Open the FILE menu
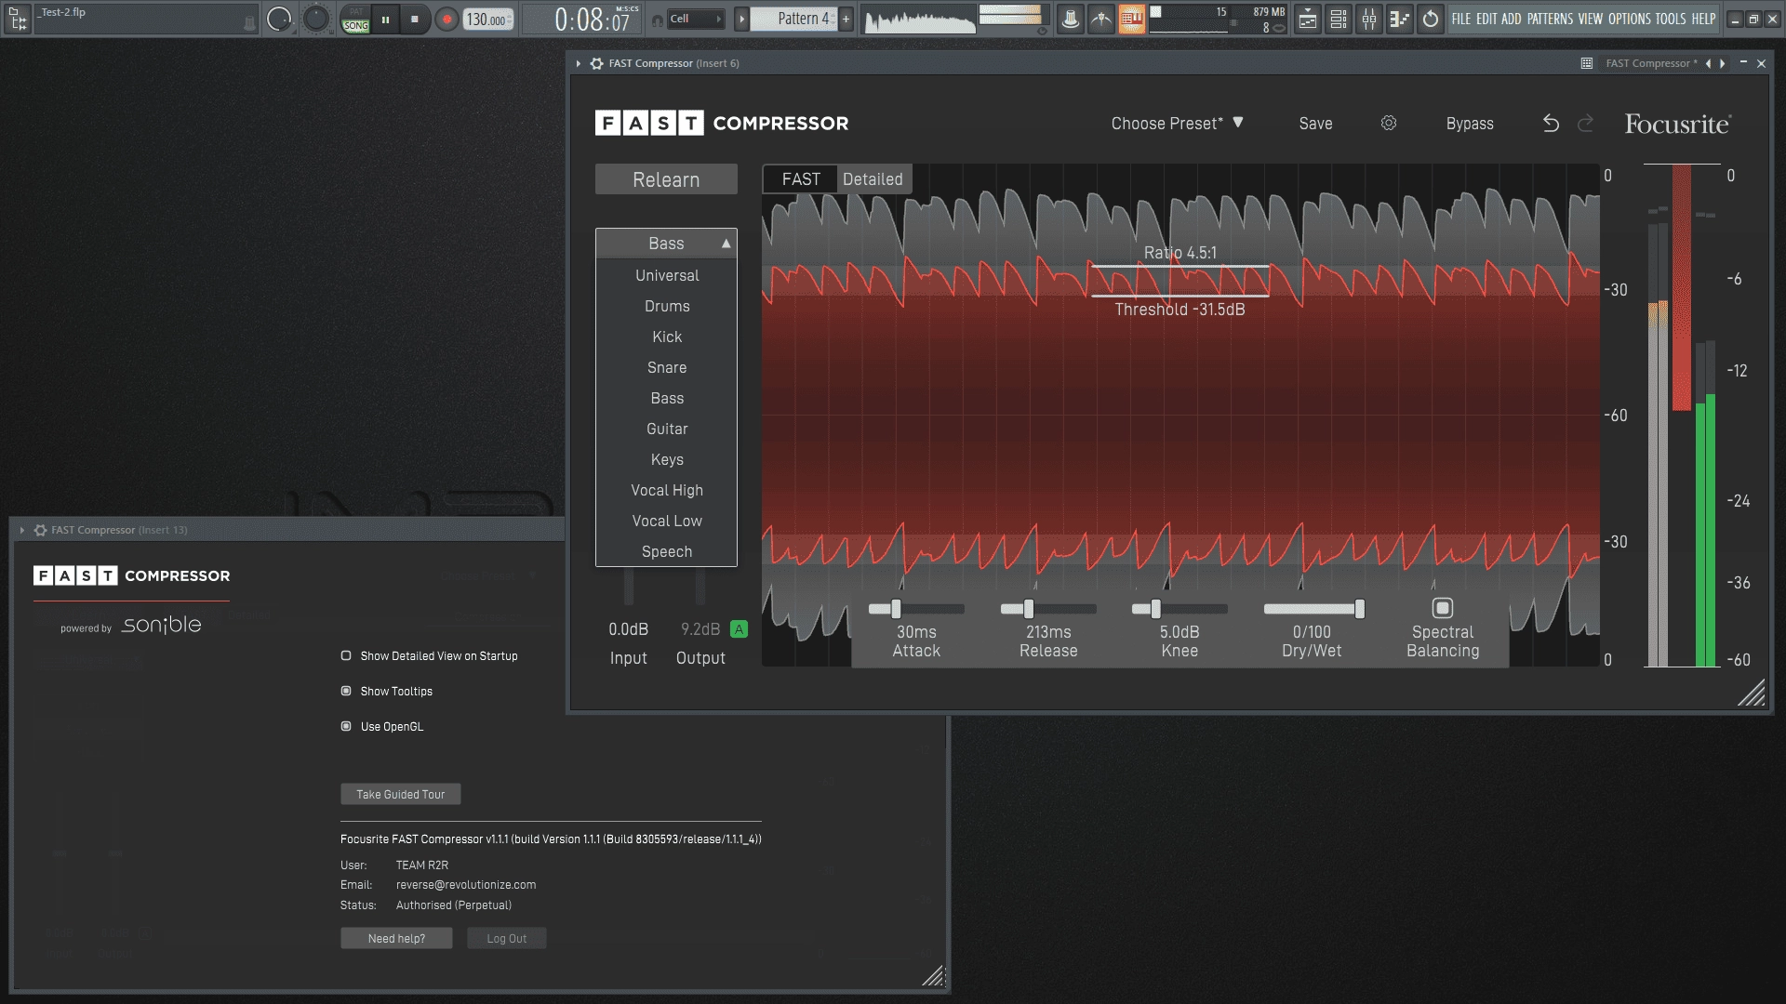Viewport: 1786px width, 1004px height. (x=1461, y=19)
